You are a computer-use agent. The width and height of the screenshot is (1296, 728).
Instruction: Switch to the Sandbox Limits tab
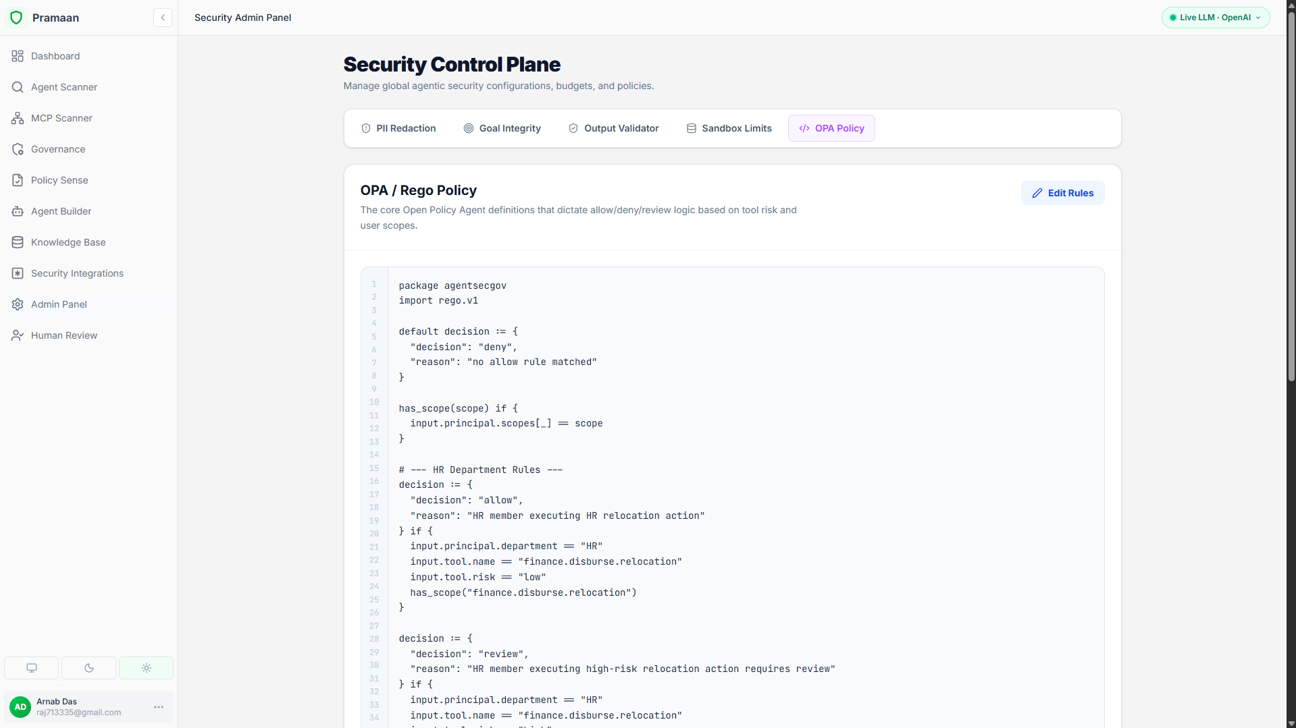(729, 128)
